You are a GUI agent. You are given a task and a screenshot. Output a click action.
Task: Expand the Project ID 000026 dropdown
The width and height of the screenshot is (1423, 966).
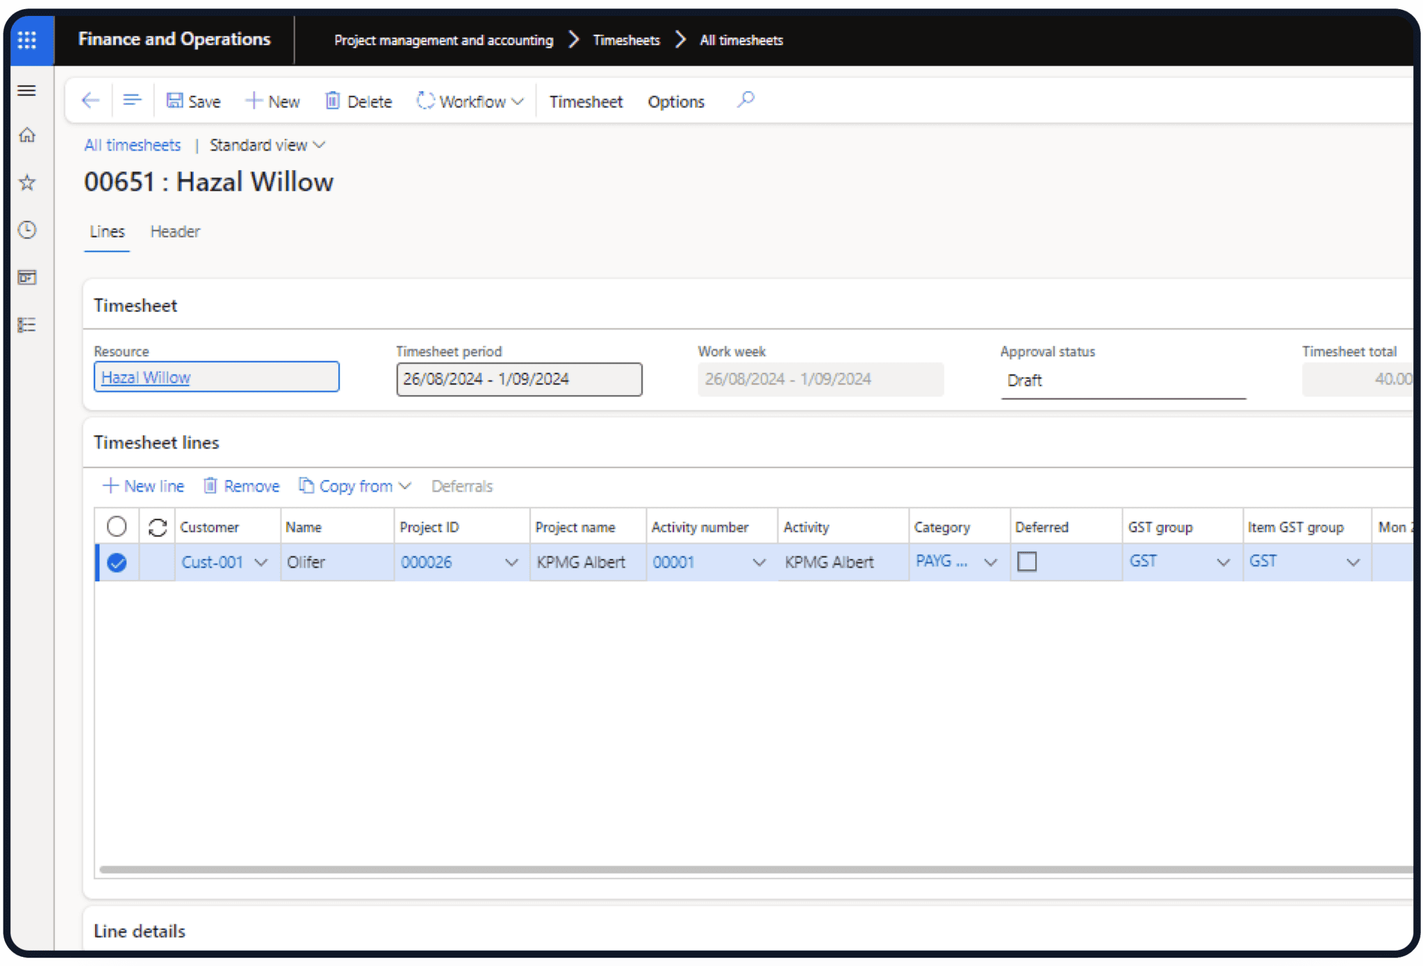tap(511, 563)
